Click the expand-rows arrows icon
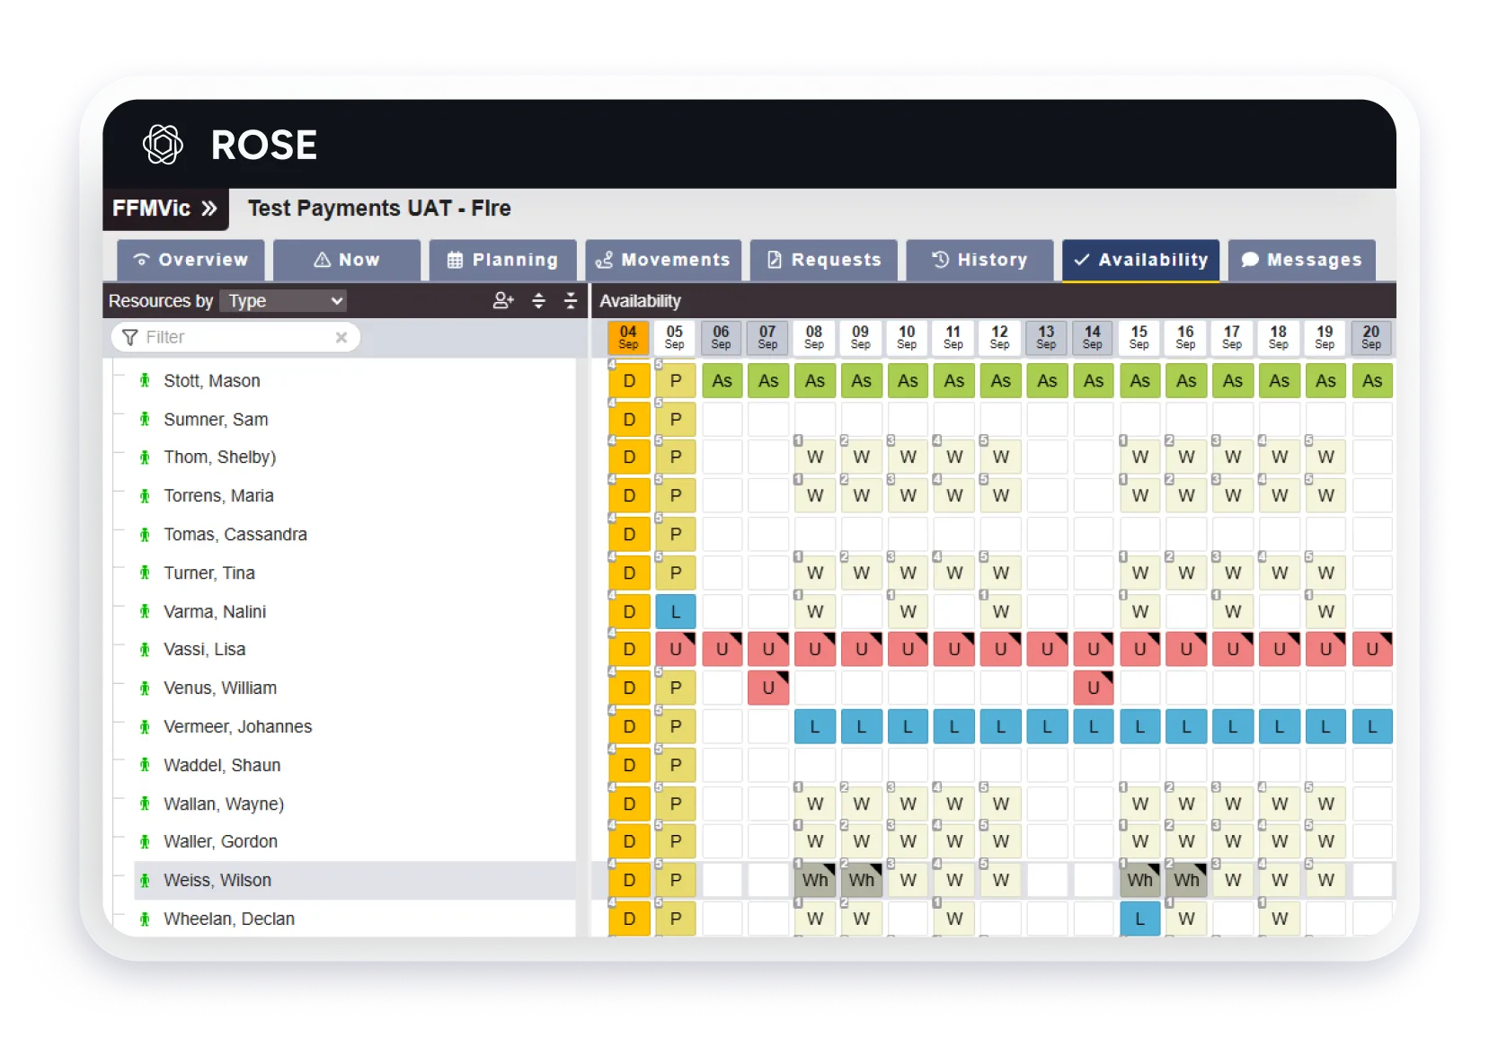Screen dimensions: 1498x1039 pyautogui.click(x=538, y=301)
